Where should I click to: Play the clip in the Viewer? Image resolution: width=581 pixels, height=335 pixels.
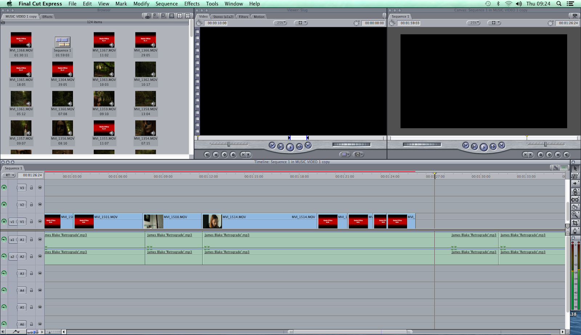pyautogui.click(x=290, y=147)
